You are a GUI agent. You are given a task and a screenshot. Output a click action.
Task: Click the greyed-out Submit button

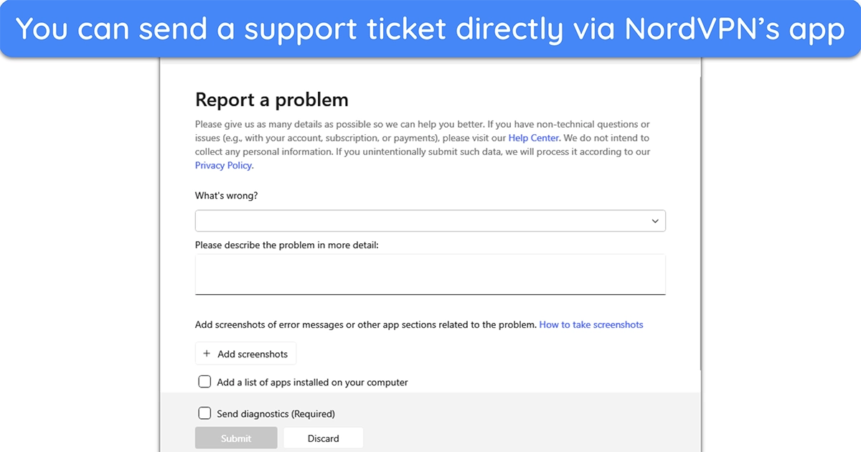(236, 438)
